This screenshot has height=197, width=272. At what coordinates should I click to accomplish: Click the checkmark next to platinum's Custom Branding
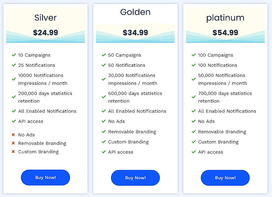pos(194,142)
